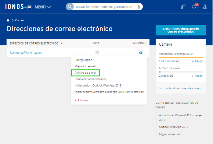Activate microphone voice search icon
This screenshot has width=213, height=144.
[x=139, y=7]
